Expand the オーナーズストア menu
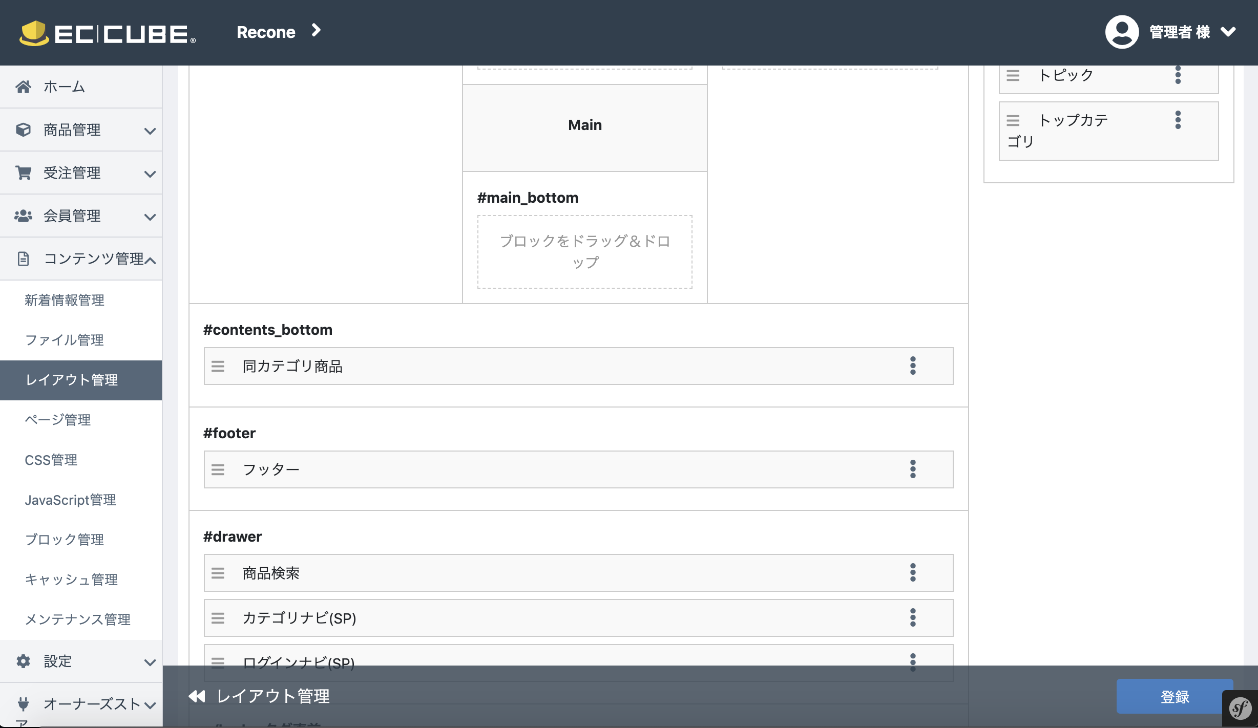Image resolution: width=1258 pixels, height=728 pixels. (81, 704)
